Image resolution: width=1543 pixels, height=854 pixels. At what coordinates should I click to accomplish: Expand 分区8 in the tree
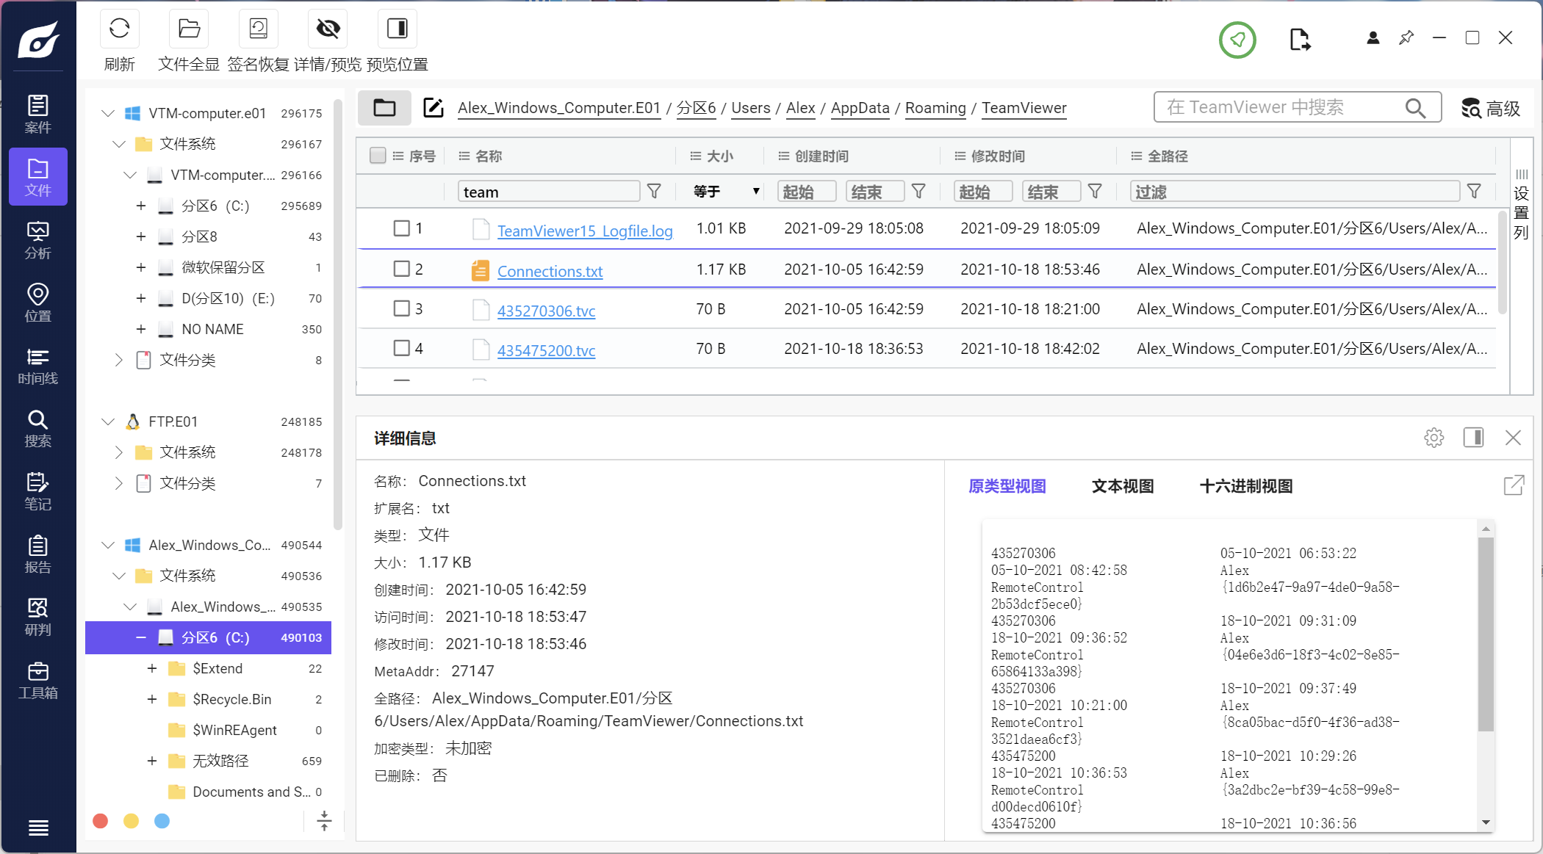click(x=141, y=236)
